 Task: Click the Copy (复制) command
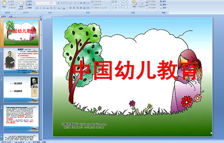(x=11, y=4)
